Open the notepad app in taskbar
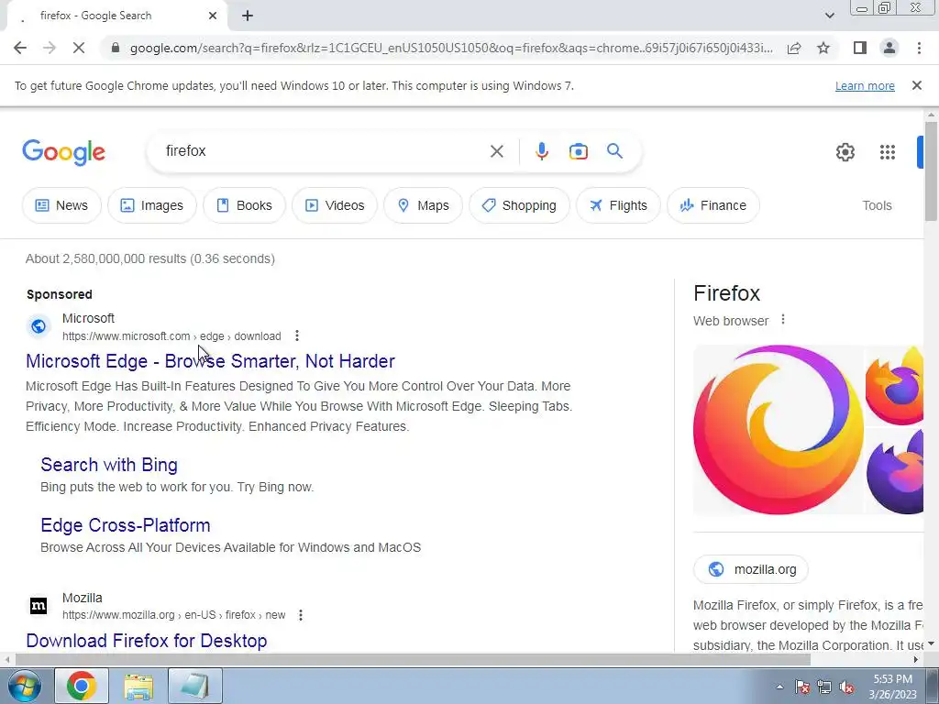The height and width of the screenshot is (704, 939). (195, 686)
